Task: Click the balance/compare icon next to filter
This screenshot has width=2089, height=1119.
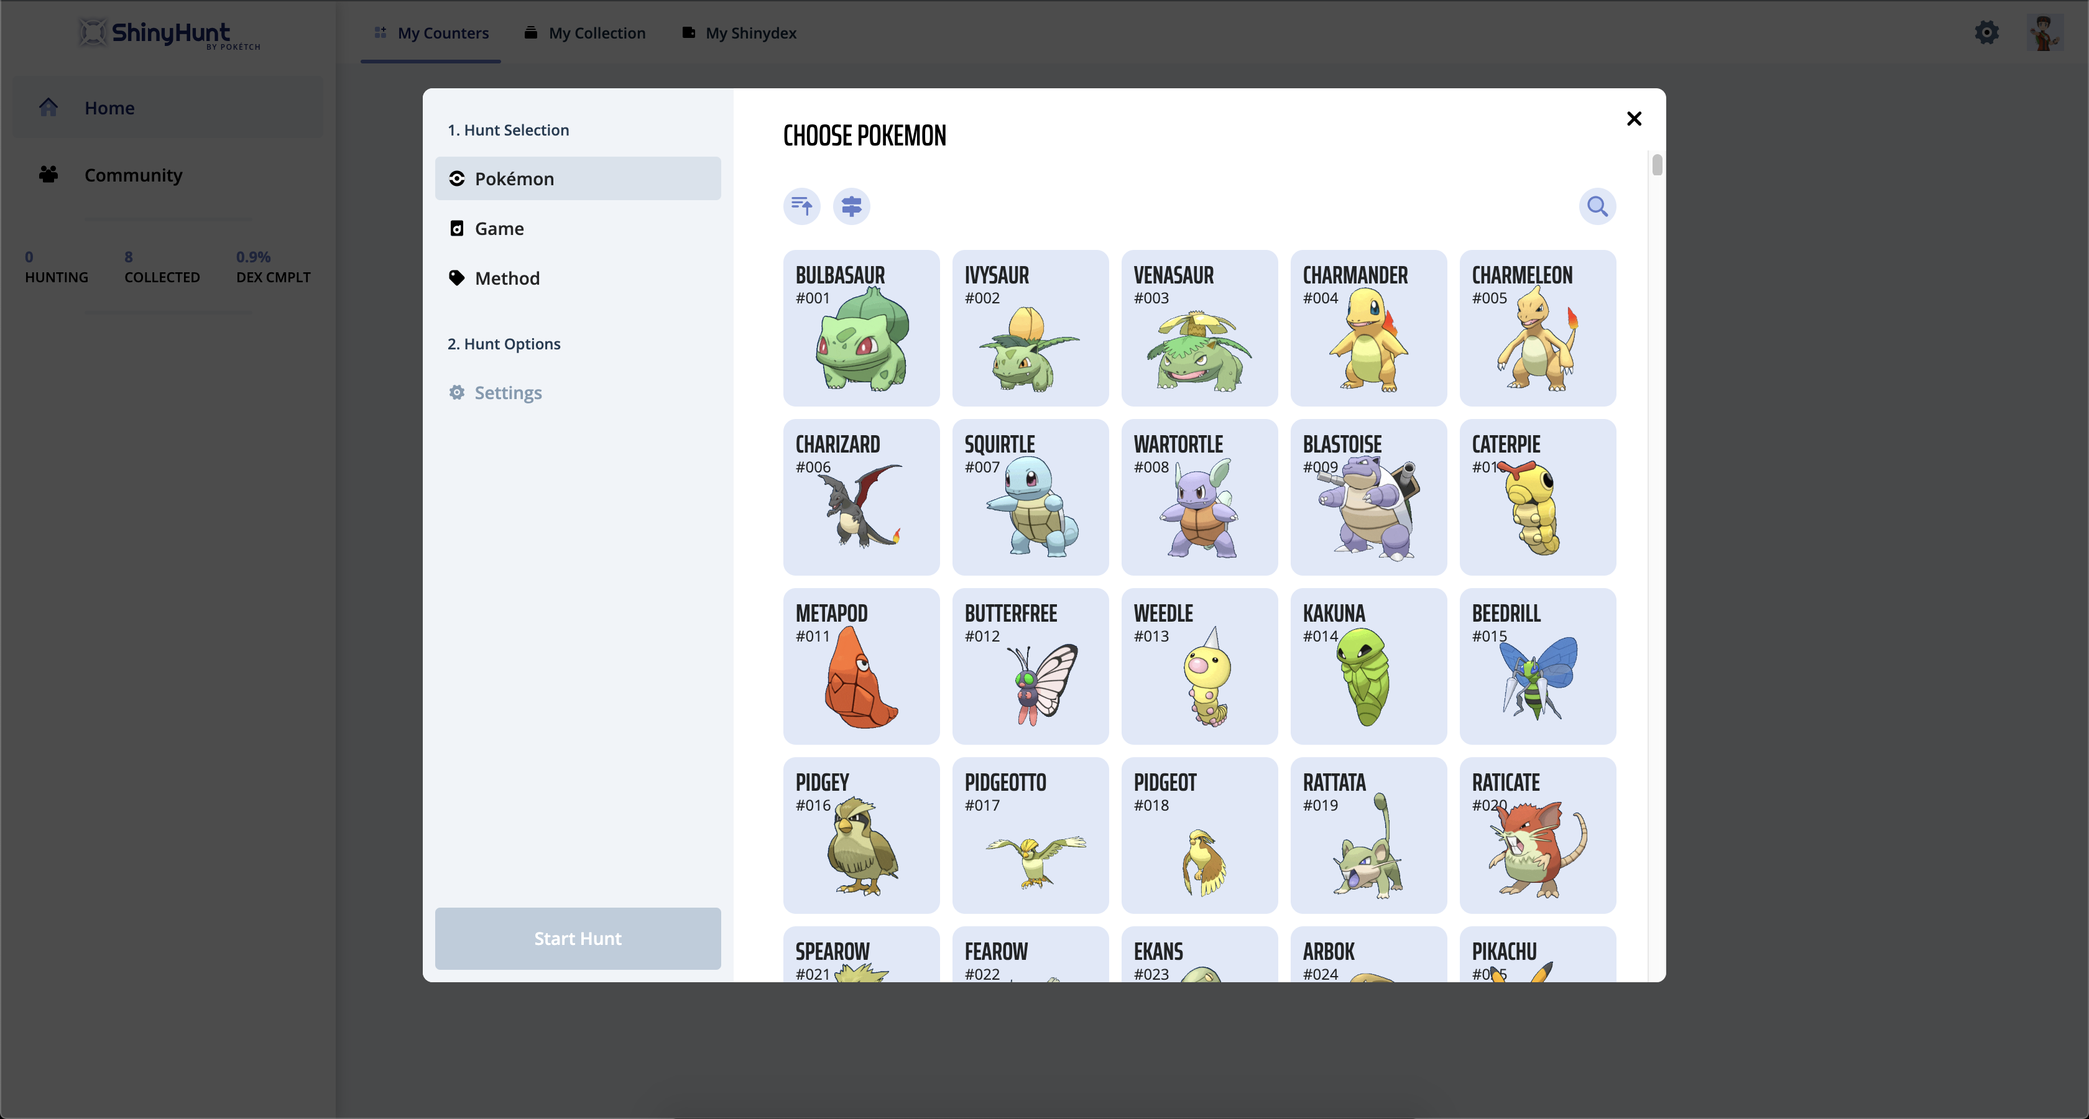Action: (x=852, y=206)
